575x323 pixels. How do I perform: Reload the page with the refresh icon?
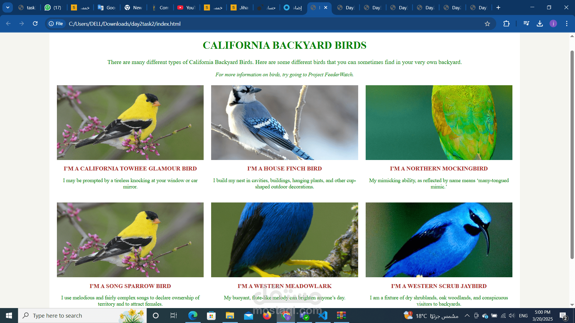(x=35, y=24)
